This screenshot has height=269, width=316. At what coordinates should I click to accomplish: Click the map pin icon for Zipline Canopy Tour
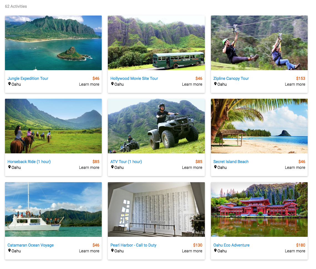click(215, 84)
